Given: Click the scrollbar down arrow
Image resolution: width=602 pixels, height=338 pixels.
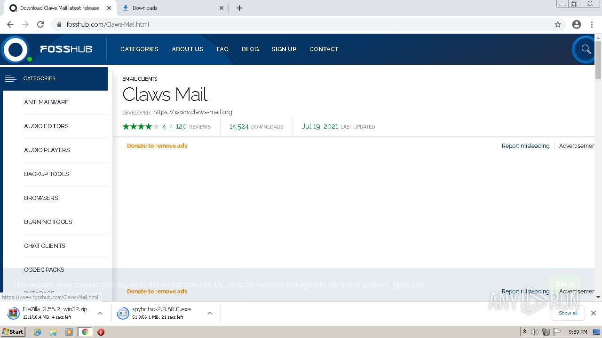Looking at the screenshot, I should (598, 297).
